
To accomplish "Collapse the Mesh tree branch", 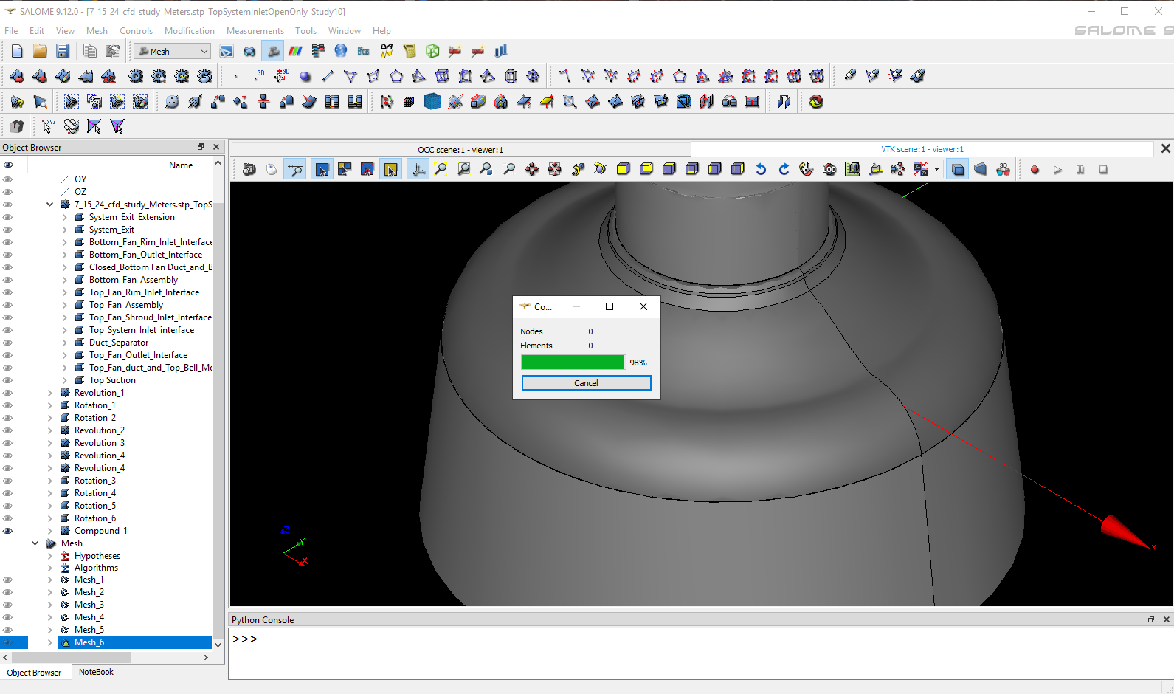I will point(35,543).
